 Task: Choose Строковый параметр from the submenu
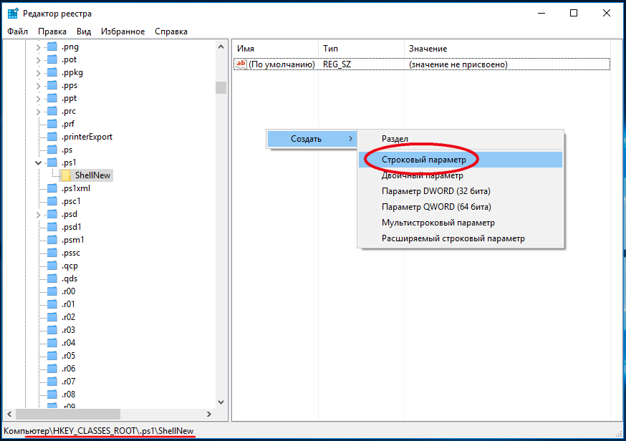[423, 159]
